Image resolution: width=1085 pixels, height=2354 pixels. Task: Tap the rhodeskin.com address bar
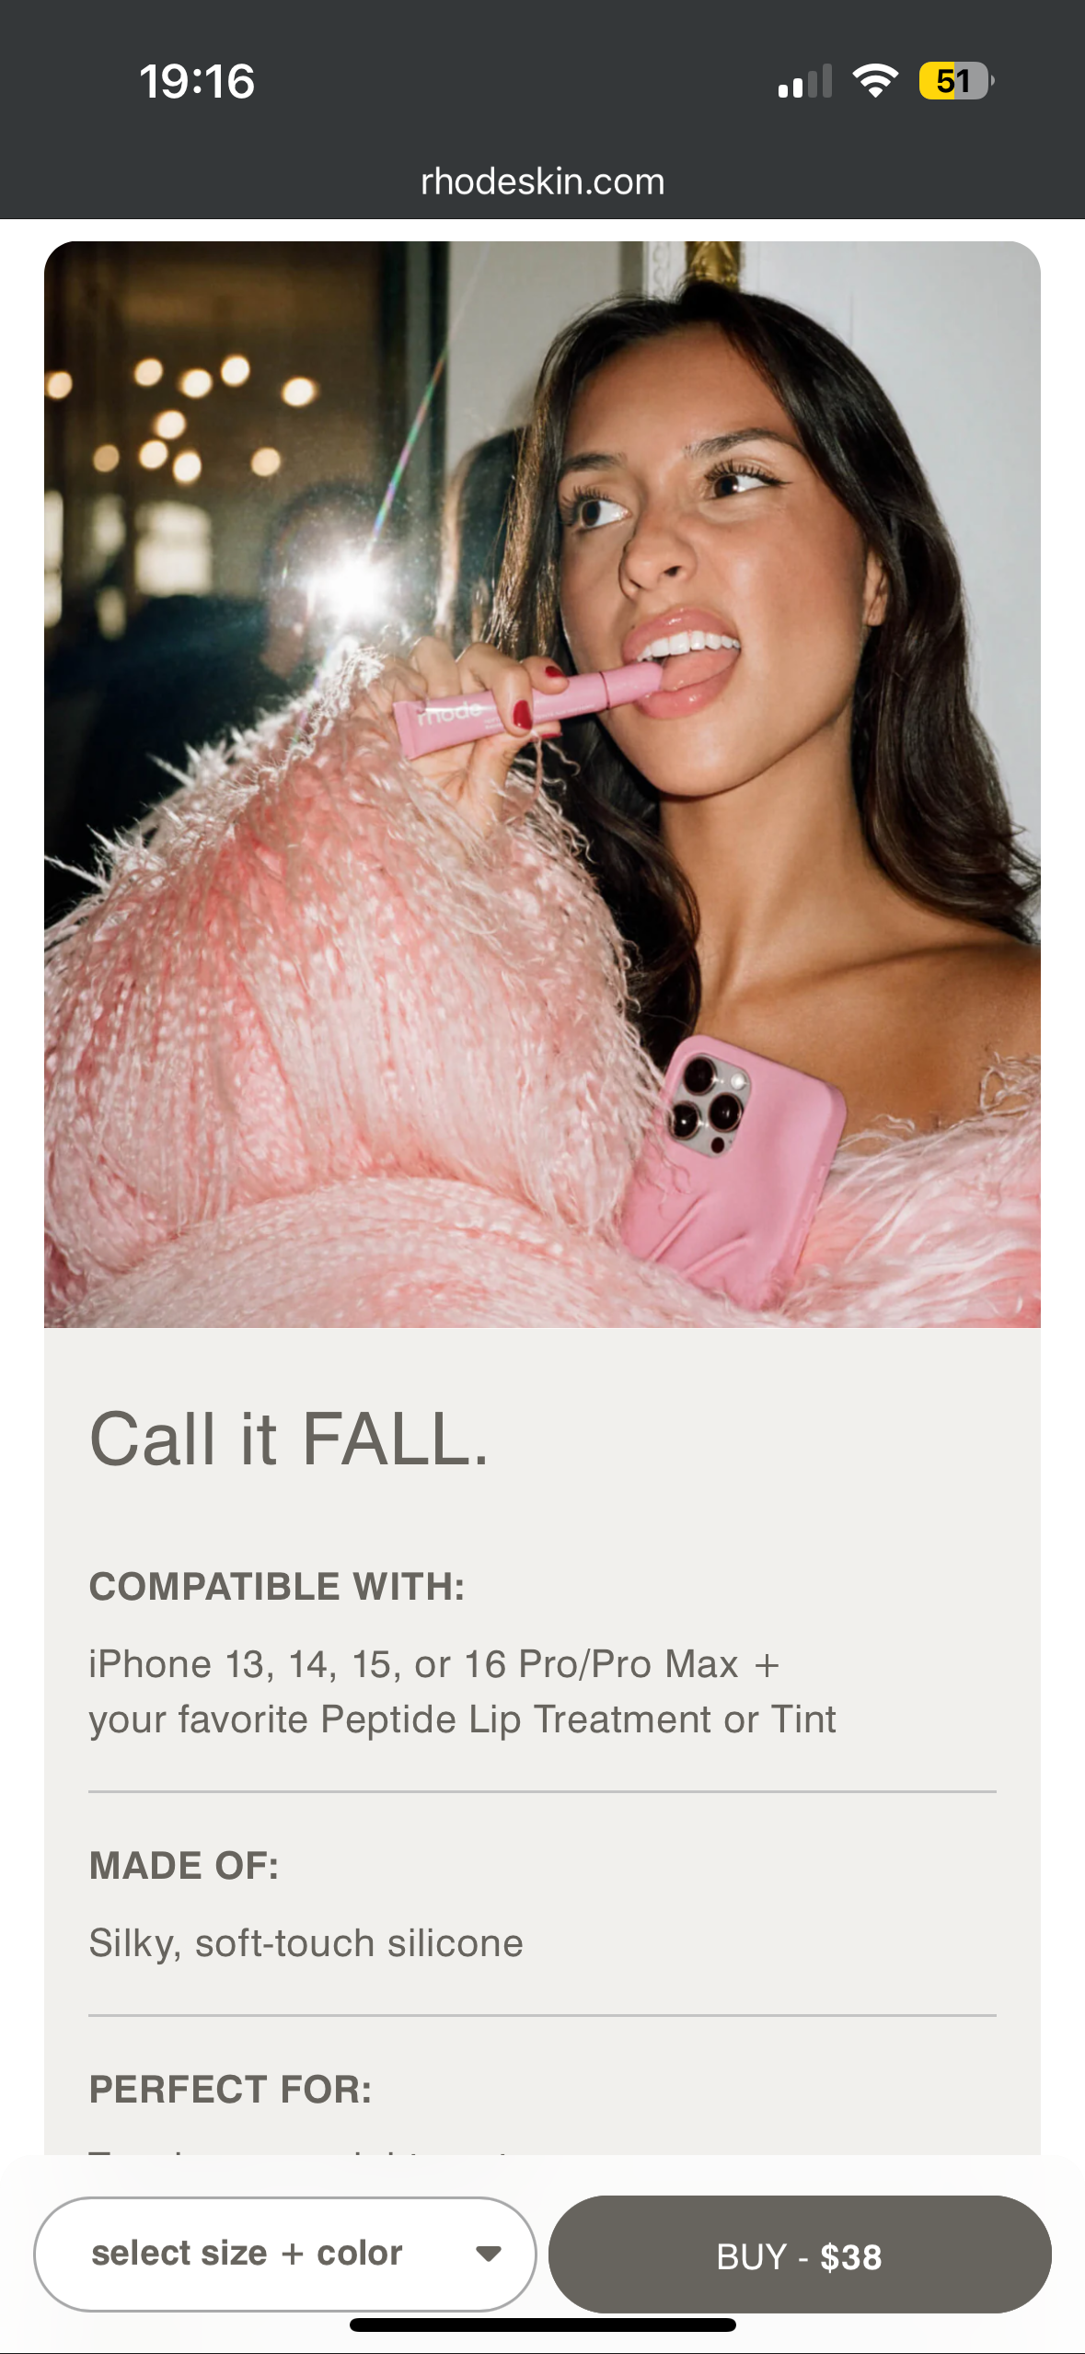[542, 181]
